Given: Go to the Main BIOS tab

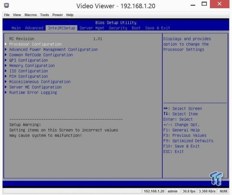Looking at the screenshot, I should click(16, 28).
